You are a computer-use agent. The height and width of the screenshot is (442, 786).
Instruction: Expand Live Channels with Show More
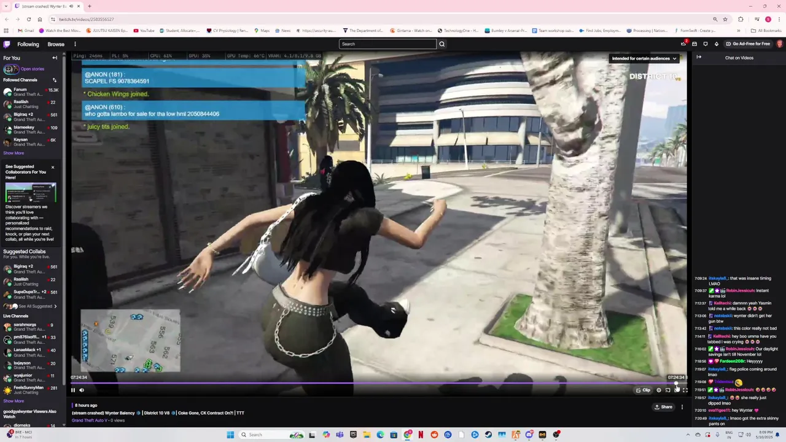click(x=14, y=401)
